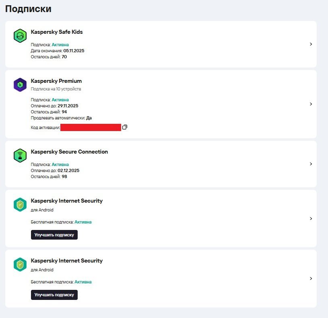
Task: Select the last 'Kaspersky Internet Security' title
Action: 67,261
